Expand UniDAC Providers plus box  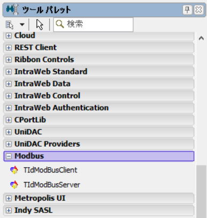(x=9, y=144)
